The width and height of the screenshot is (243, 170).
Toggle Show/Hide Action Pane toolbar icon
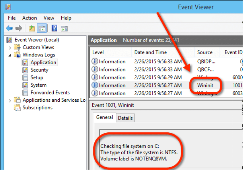[65, 28]
